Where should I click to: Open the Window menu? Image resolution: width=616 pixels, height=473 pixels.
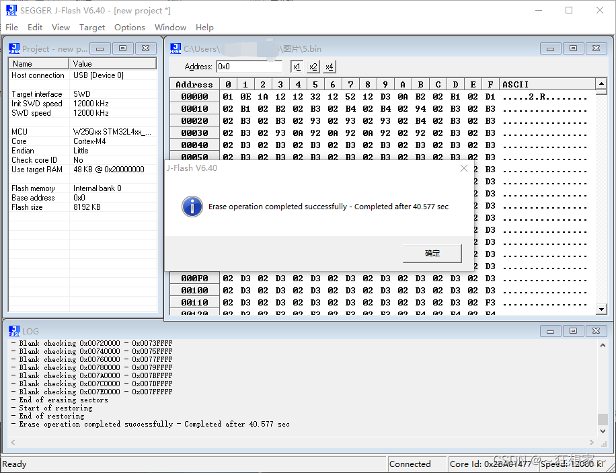(x=170, y=28)
